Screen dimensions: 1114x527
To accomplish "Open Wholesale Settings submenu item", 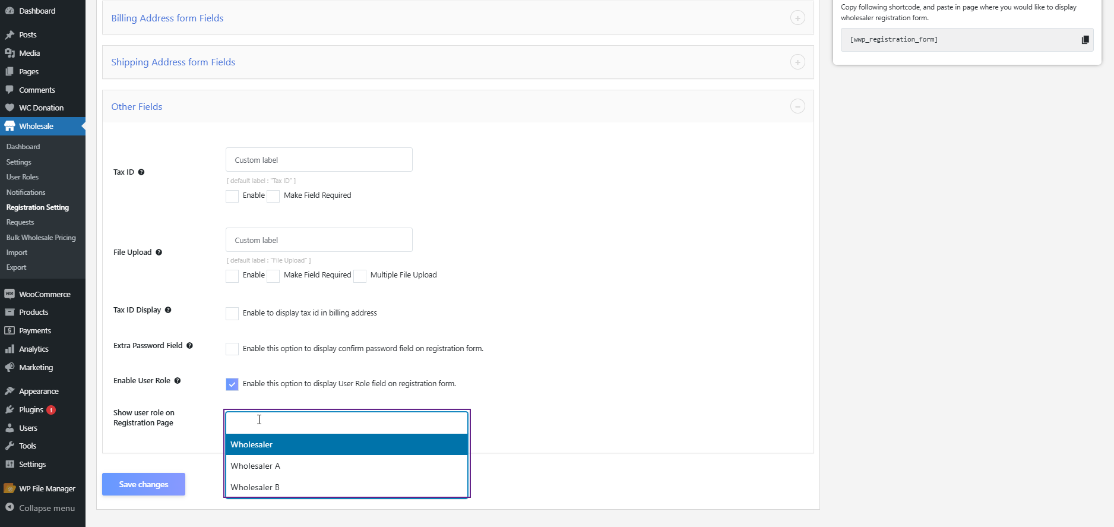I will click(x=19, y=162).
